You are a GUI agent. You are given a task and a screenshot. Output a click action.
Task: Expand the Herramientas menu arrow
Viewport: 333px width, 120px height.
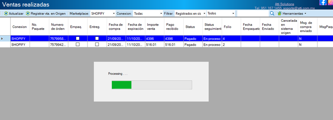click(305, 14)
